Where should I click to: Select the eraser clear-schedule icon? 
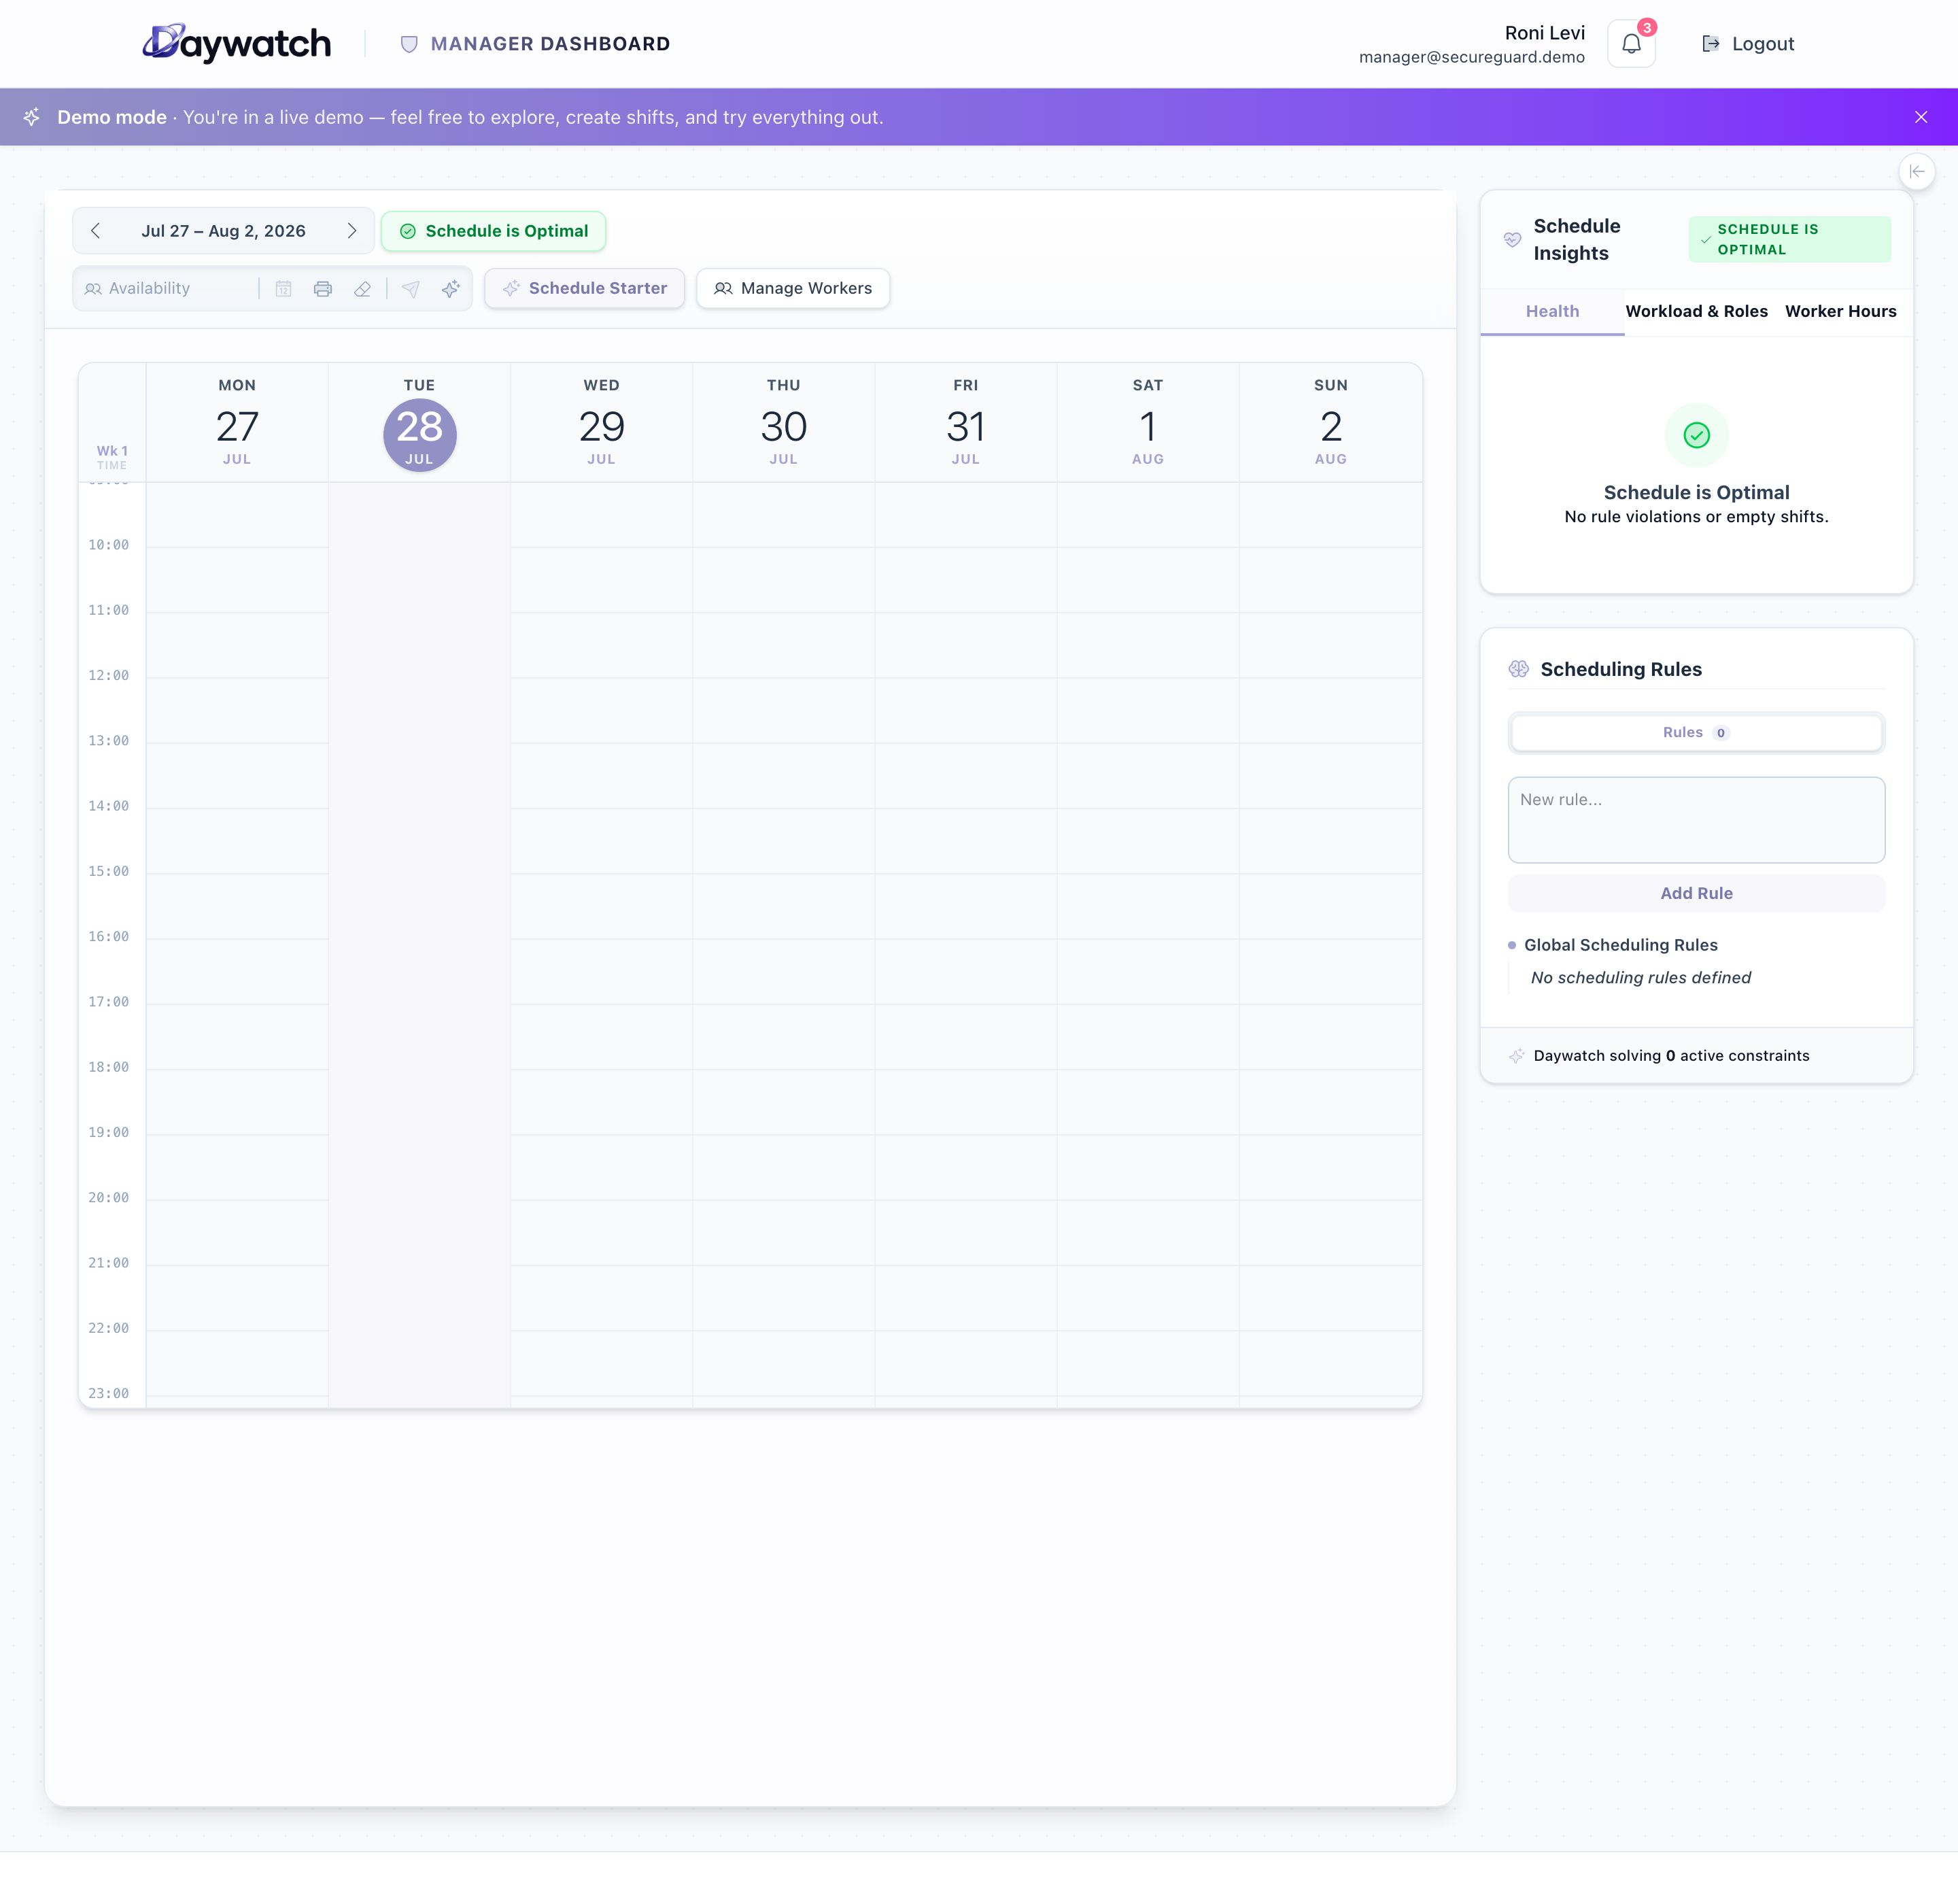pos(362,289)
